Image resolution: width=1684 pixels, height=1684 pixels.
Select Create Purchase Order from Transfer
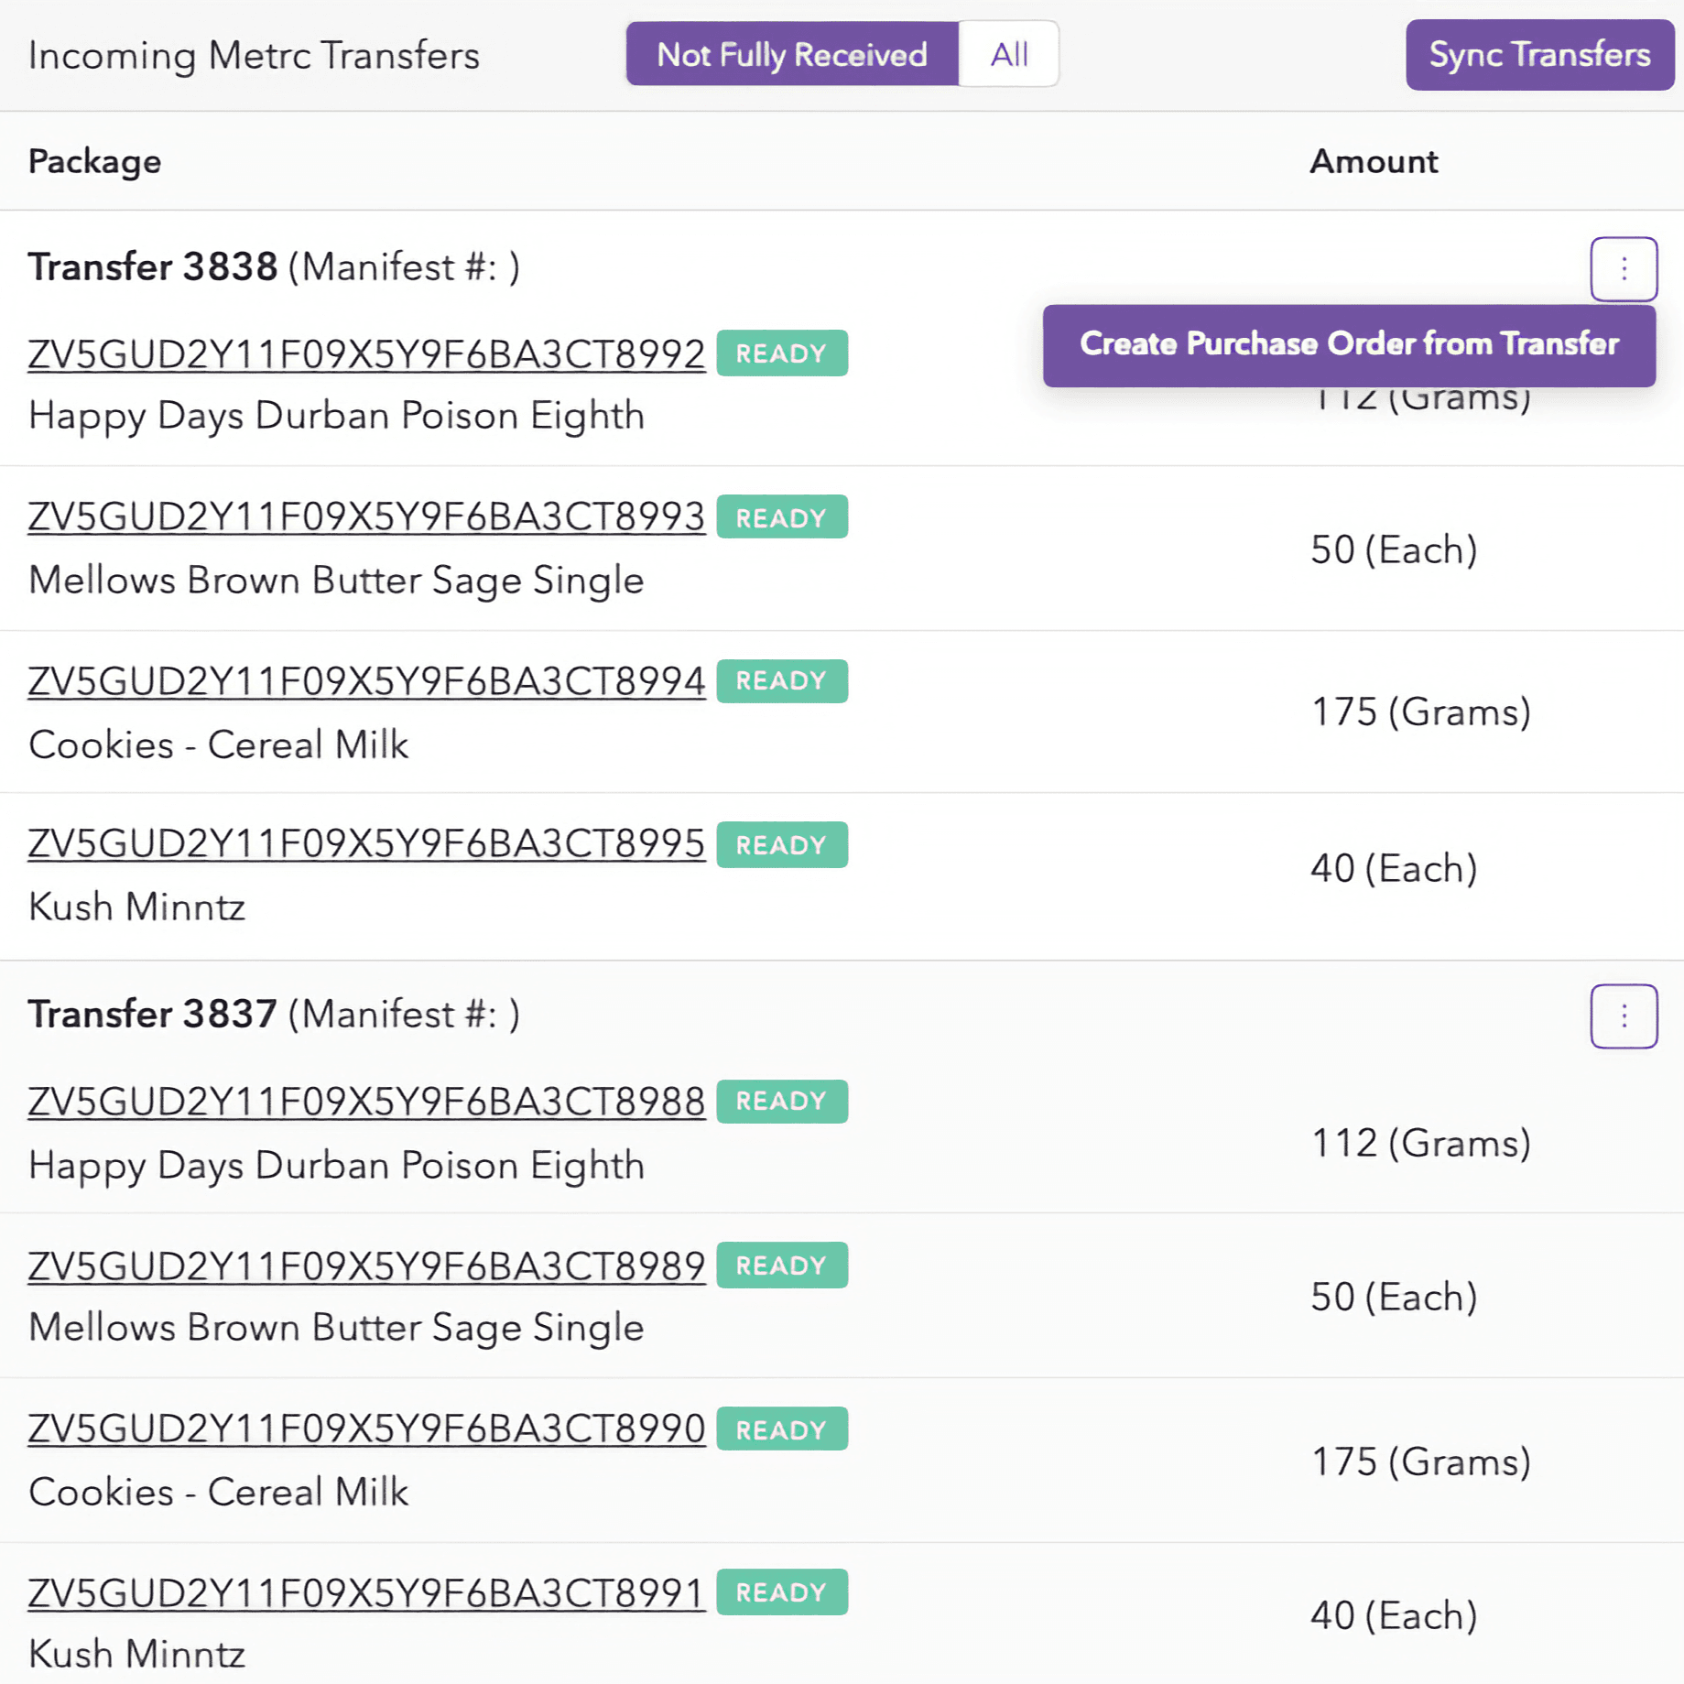coord(1349,345)
